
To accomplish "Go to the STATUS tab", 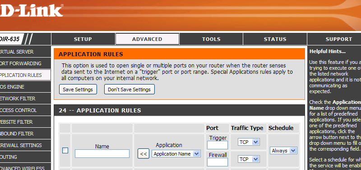I will pyautogui.click(x=275, y=39).
